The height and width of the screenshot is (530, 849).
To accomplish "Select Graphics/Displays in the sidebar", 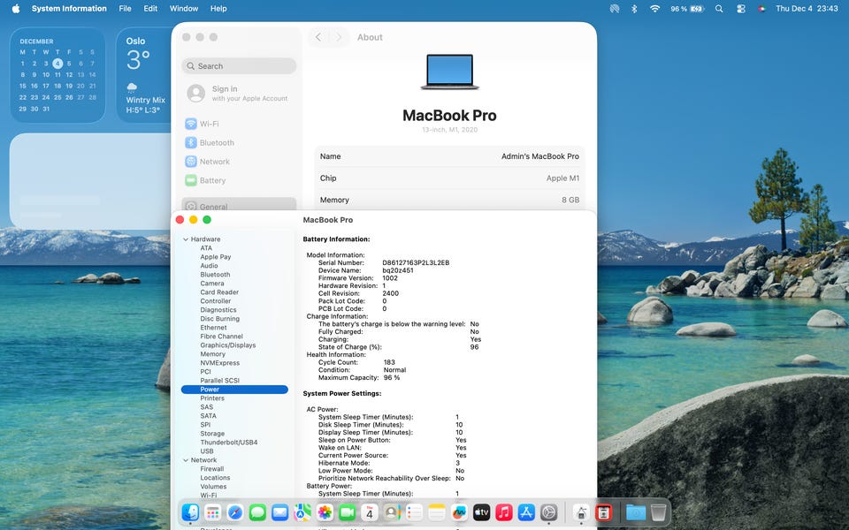I will [226, 345].
